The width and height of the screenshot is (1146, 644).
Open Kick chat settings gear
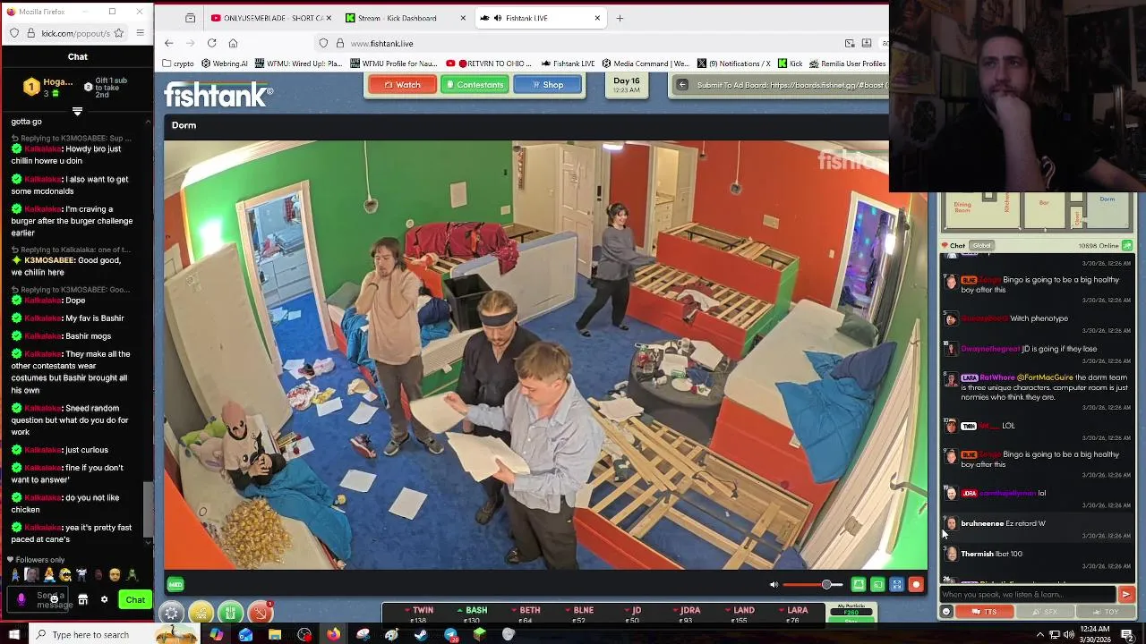click(104, 599)
